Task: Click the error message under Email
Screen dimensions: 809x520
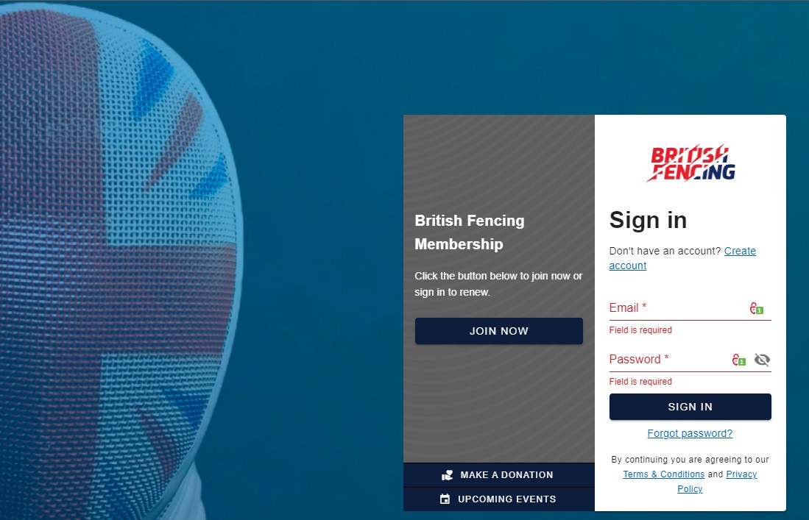Action: tap(640, 330)
